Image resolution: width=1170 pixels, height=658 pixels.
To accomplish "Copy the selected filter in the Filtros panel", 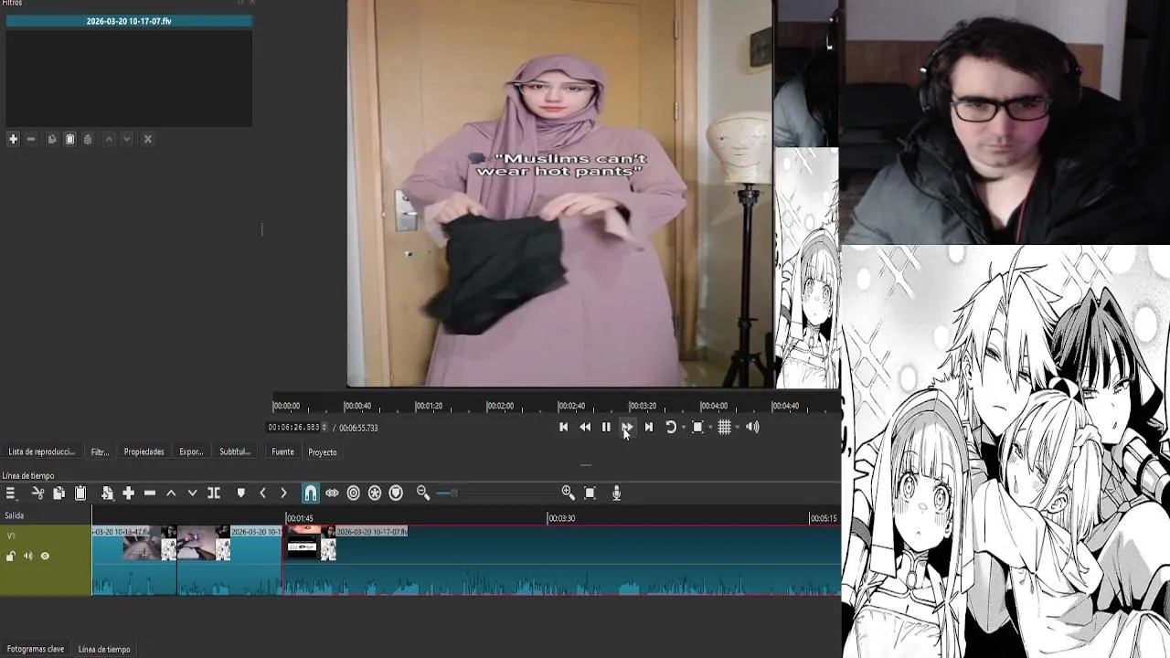I will (x=52, y=139).
